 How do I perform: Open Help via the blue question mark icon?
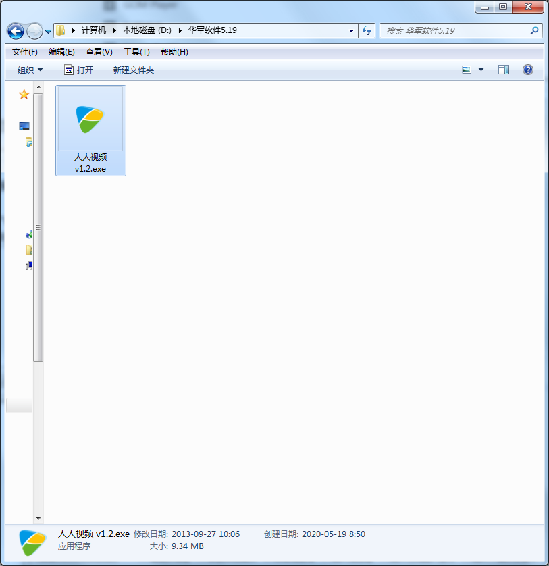(527, 69)
